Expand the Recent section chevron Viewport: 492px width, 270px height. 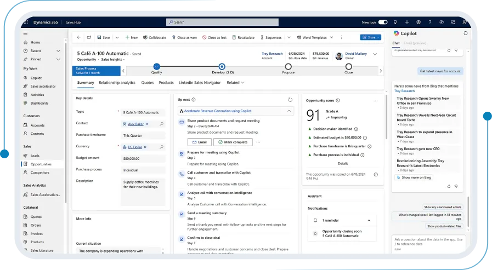[x=58, y=51]
